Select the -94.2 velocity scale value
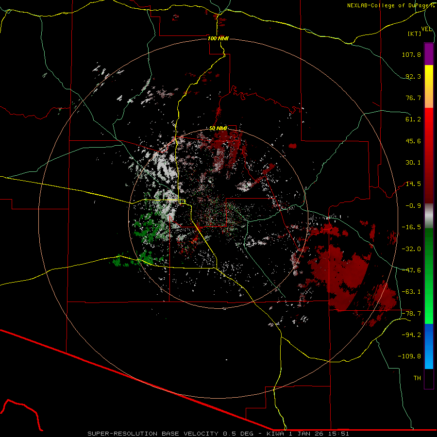The height and width of the screenshot is (437, 437). pyautogui.click(x=411, y=335)
